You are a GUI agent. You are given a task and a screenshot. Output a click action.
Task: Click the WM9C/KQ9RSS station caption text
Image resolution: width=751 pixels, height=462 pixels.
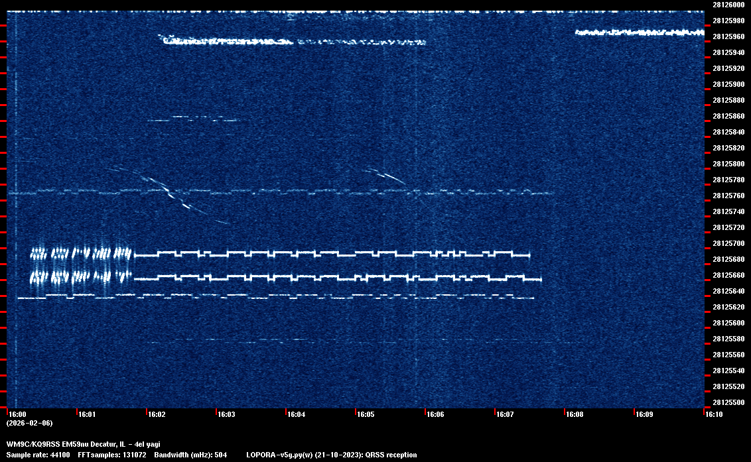82,444
